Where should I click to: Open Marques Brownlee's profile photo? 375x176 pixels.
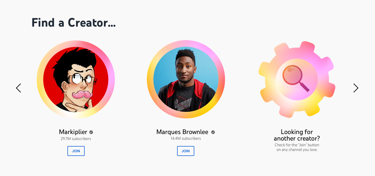[x=186, y=79]
